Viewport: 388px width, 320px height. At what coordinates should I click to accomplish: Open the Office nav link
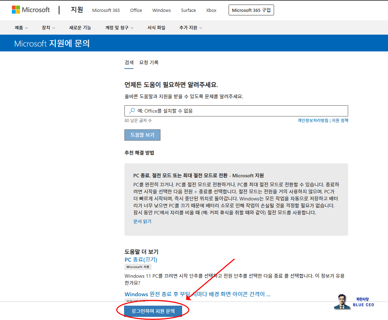[136, 10]
